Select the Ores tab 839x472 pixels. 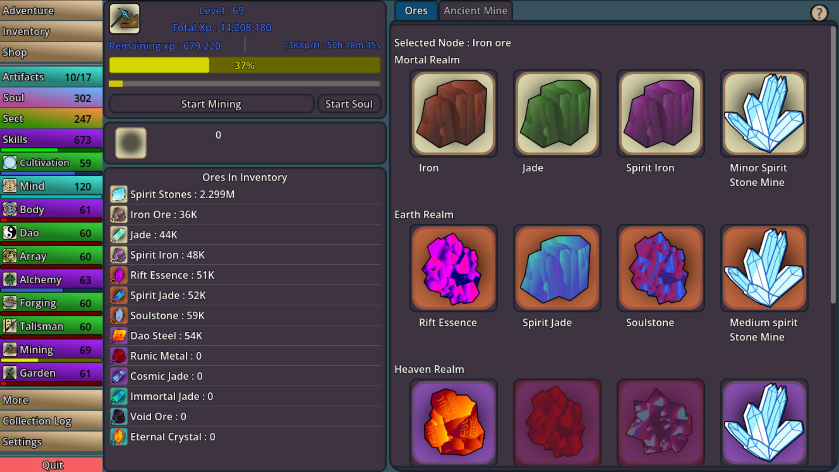coord(416,10)
